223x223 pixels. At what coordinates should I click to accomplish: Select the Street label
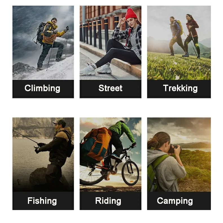[x=110, y=88]
